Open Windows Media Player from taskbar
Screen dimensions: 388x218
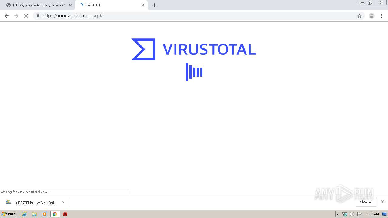45,214
